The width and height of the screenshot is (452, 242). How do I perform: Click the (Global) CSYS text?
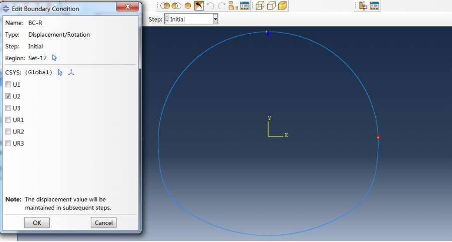(x=39, y=73)
